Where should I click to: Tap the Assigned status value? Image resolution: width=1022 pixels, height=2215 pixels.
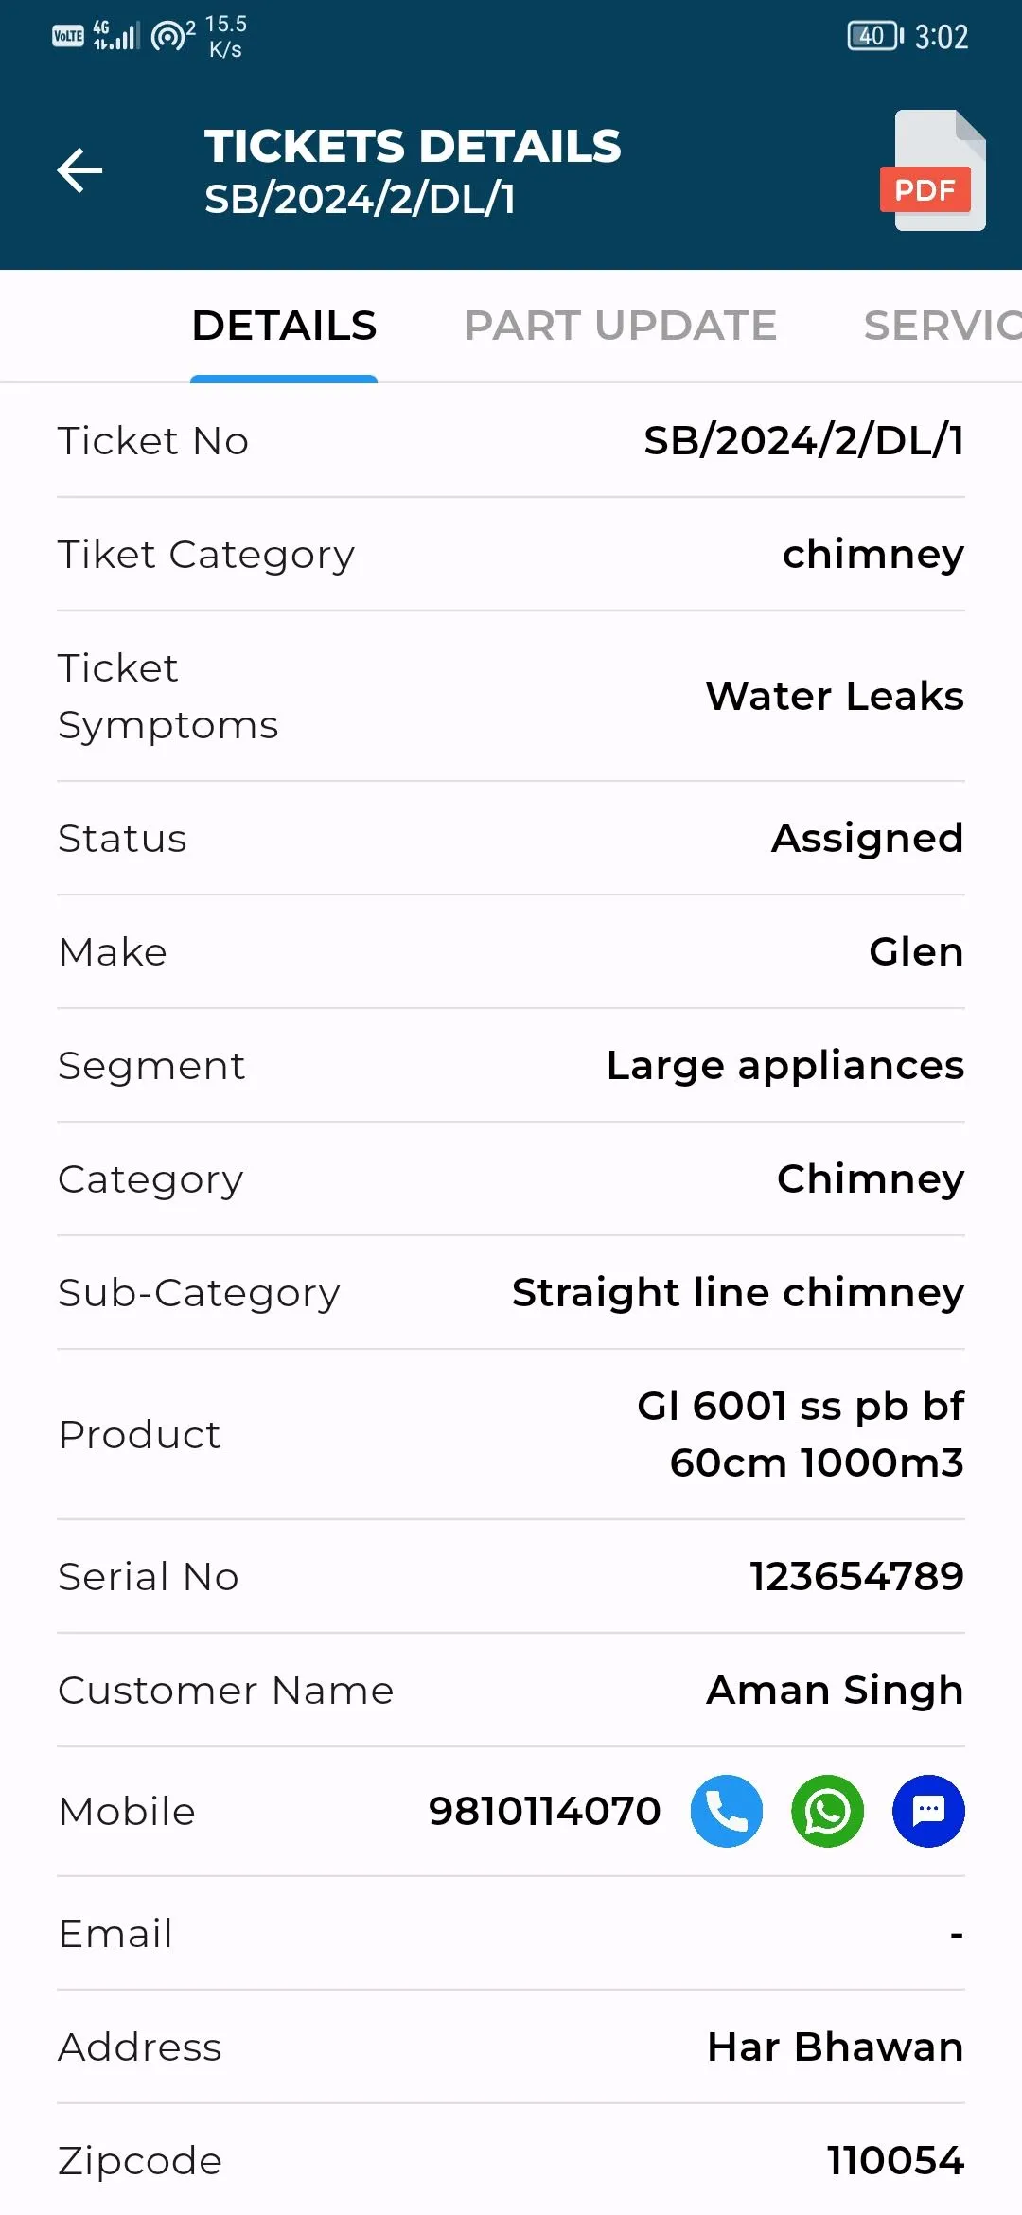pyautogui.click(x=868, y=838)
